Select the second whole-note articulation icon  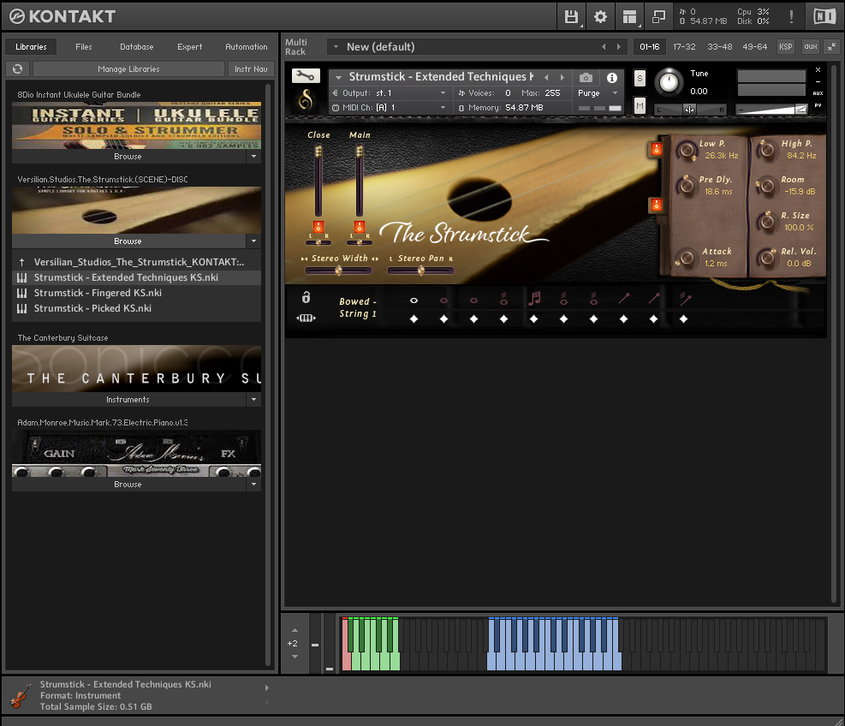click(x=443, y=301)
